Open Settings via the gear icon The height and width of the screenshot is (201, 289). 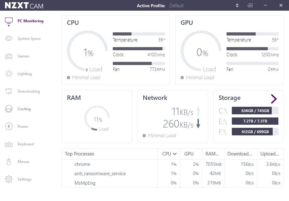click(9, 179)
